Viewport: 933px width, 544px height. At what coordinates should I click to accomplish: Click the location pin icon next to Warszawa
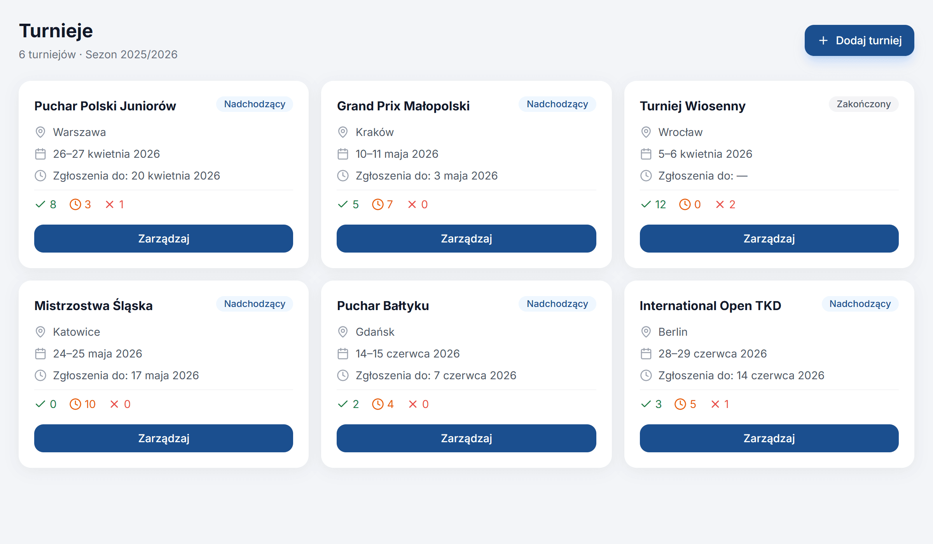coord(40,132)
